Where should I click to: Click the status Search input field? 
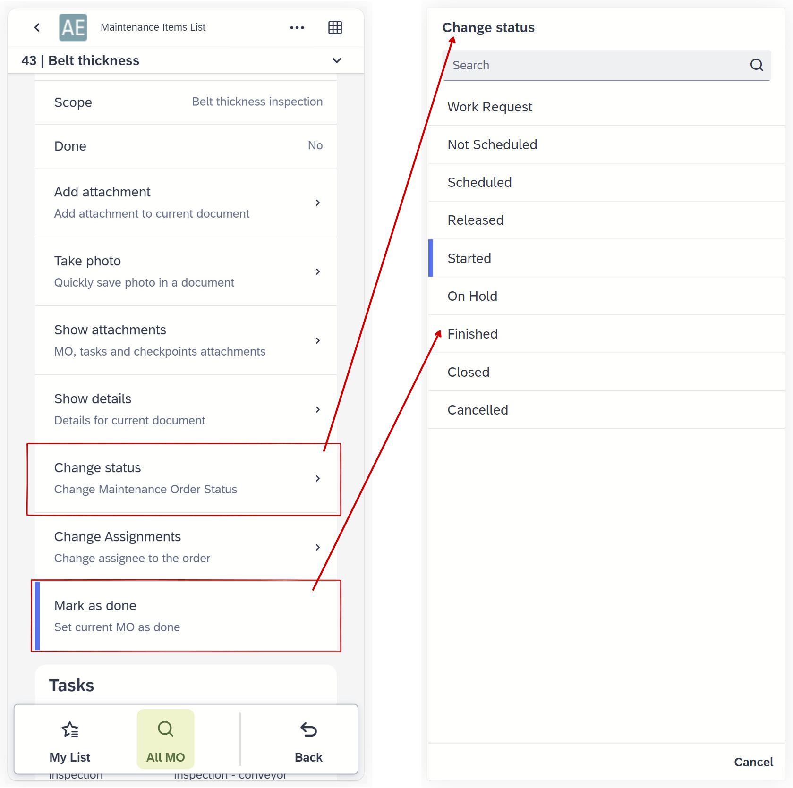[595, 65]
